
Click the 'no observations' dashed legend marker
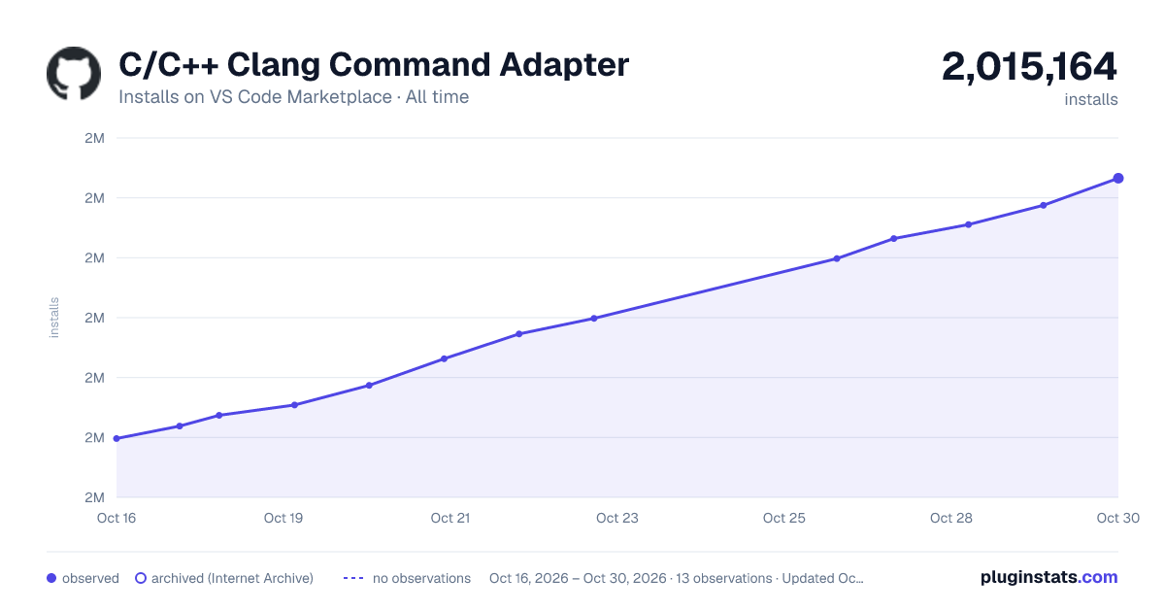click(x=353, y=578)
